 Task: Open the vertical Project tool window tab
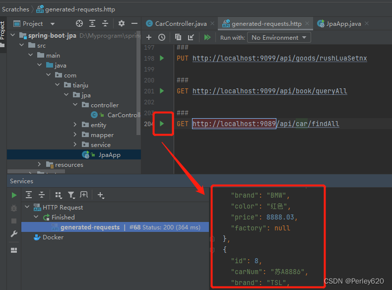point(2,34)
